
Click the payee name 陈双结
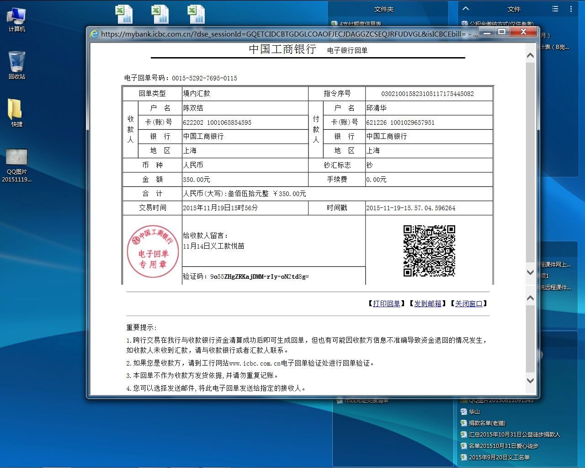click(193, 108)
